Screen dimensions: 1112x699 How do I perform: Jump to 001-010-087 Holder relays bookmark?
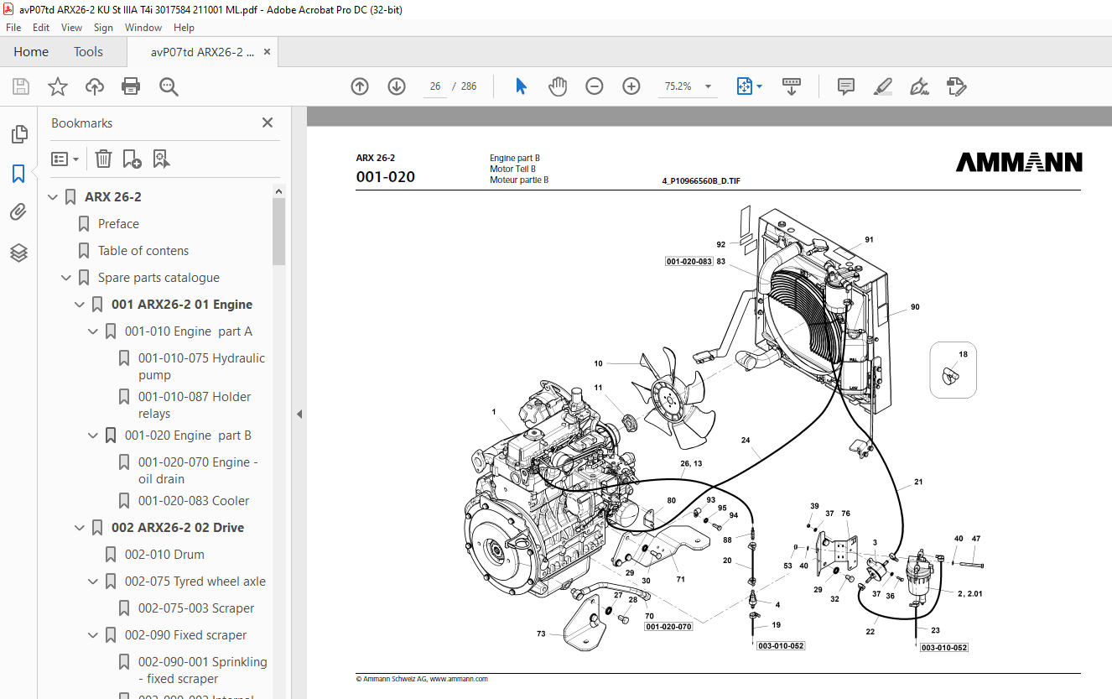[195, 405]
